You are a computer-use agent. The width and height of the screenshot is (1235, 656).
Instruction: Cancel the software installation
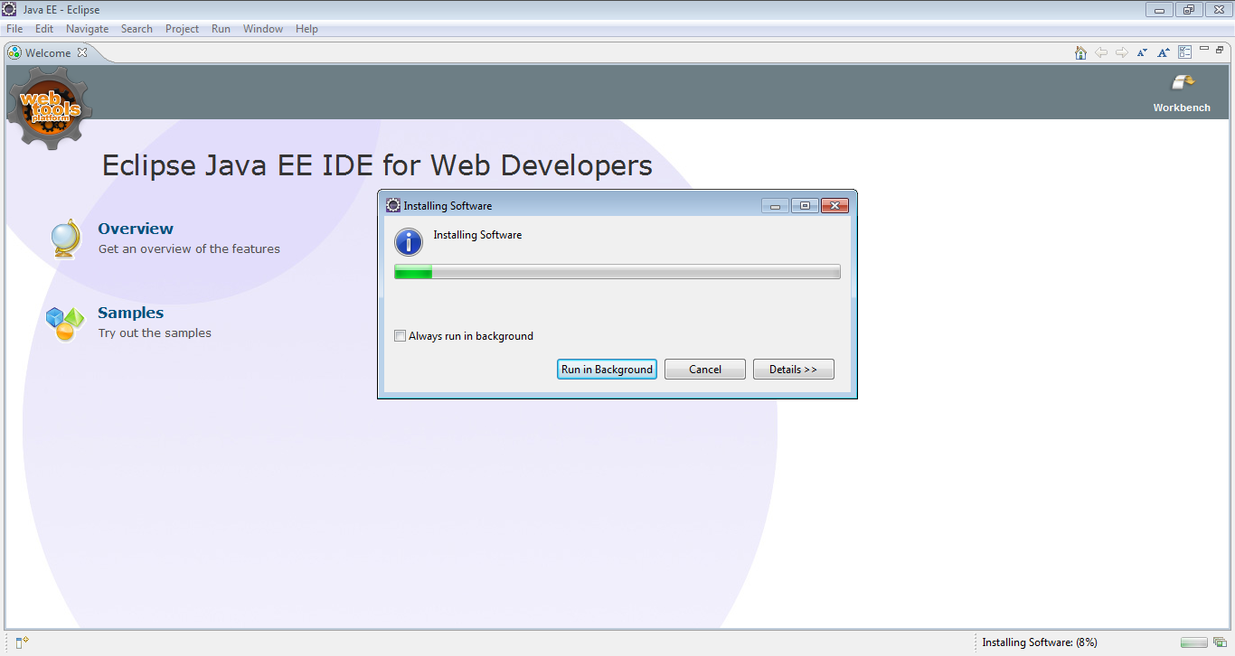point(704,369)
